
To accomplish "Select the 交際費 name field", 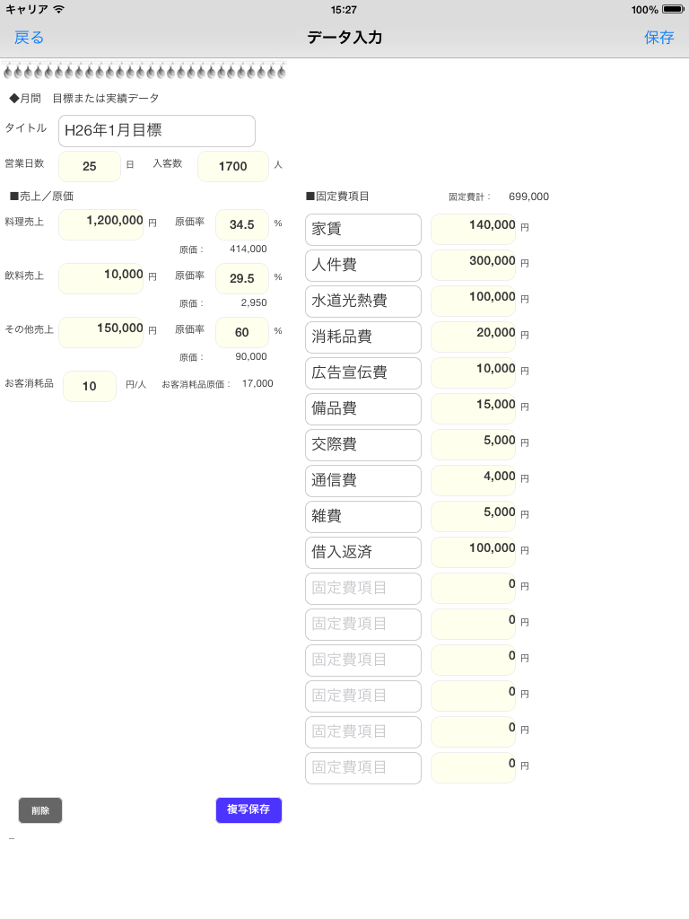I will pyautogui.click(x=363, y=445).
